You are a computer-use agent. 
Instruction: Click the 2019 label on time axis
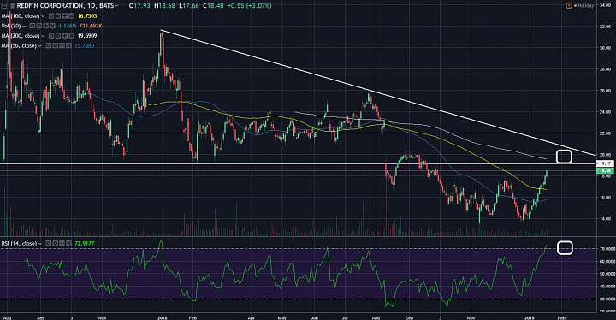[x=530, y=317]
